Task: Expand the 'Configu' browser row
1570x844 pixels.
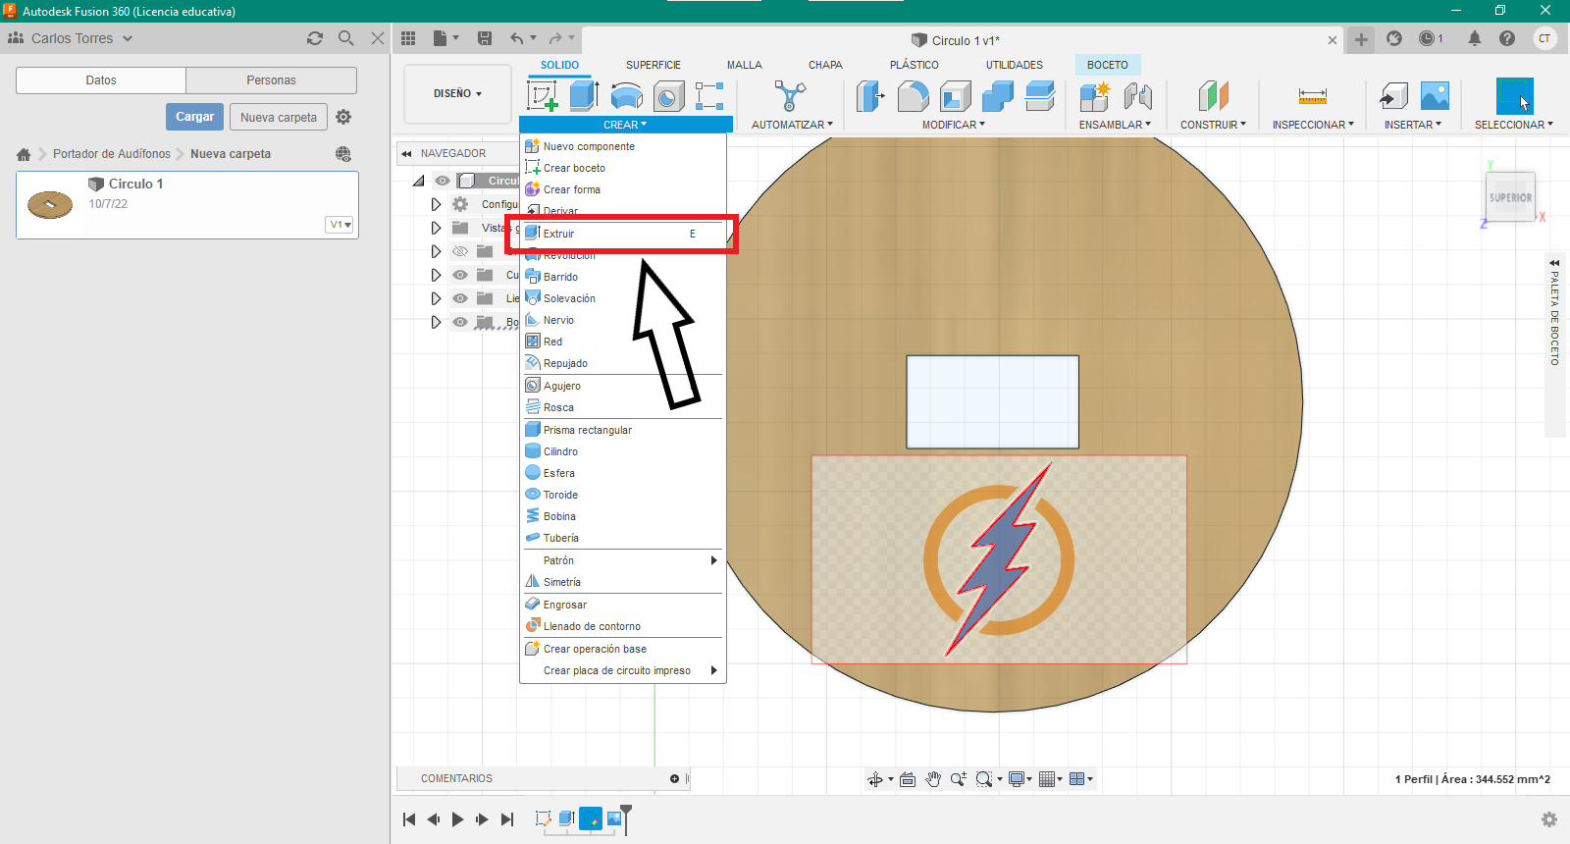Action: [x=436, y=204]
